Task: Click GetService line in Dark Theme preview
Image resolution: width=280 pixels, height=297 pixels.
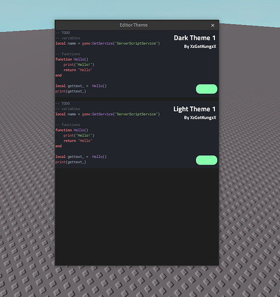Action: [108, 43]
